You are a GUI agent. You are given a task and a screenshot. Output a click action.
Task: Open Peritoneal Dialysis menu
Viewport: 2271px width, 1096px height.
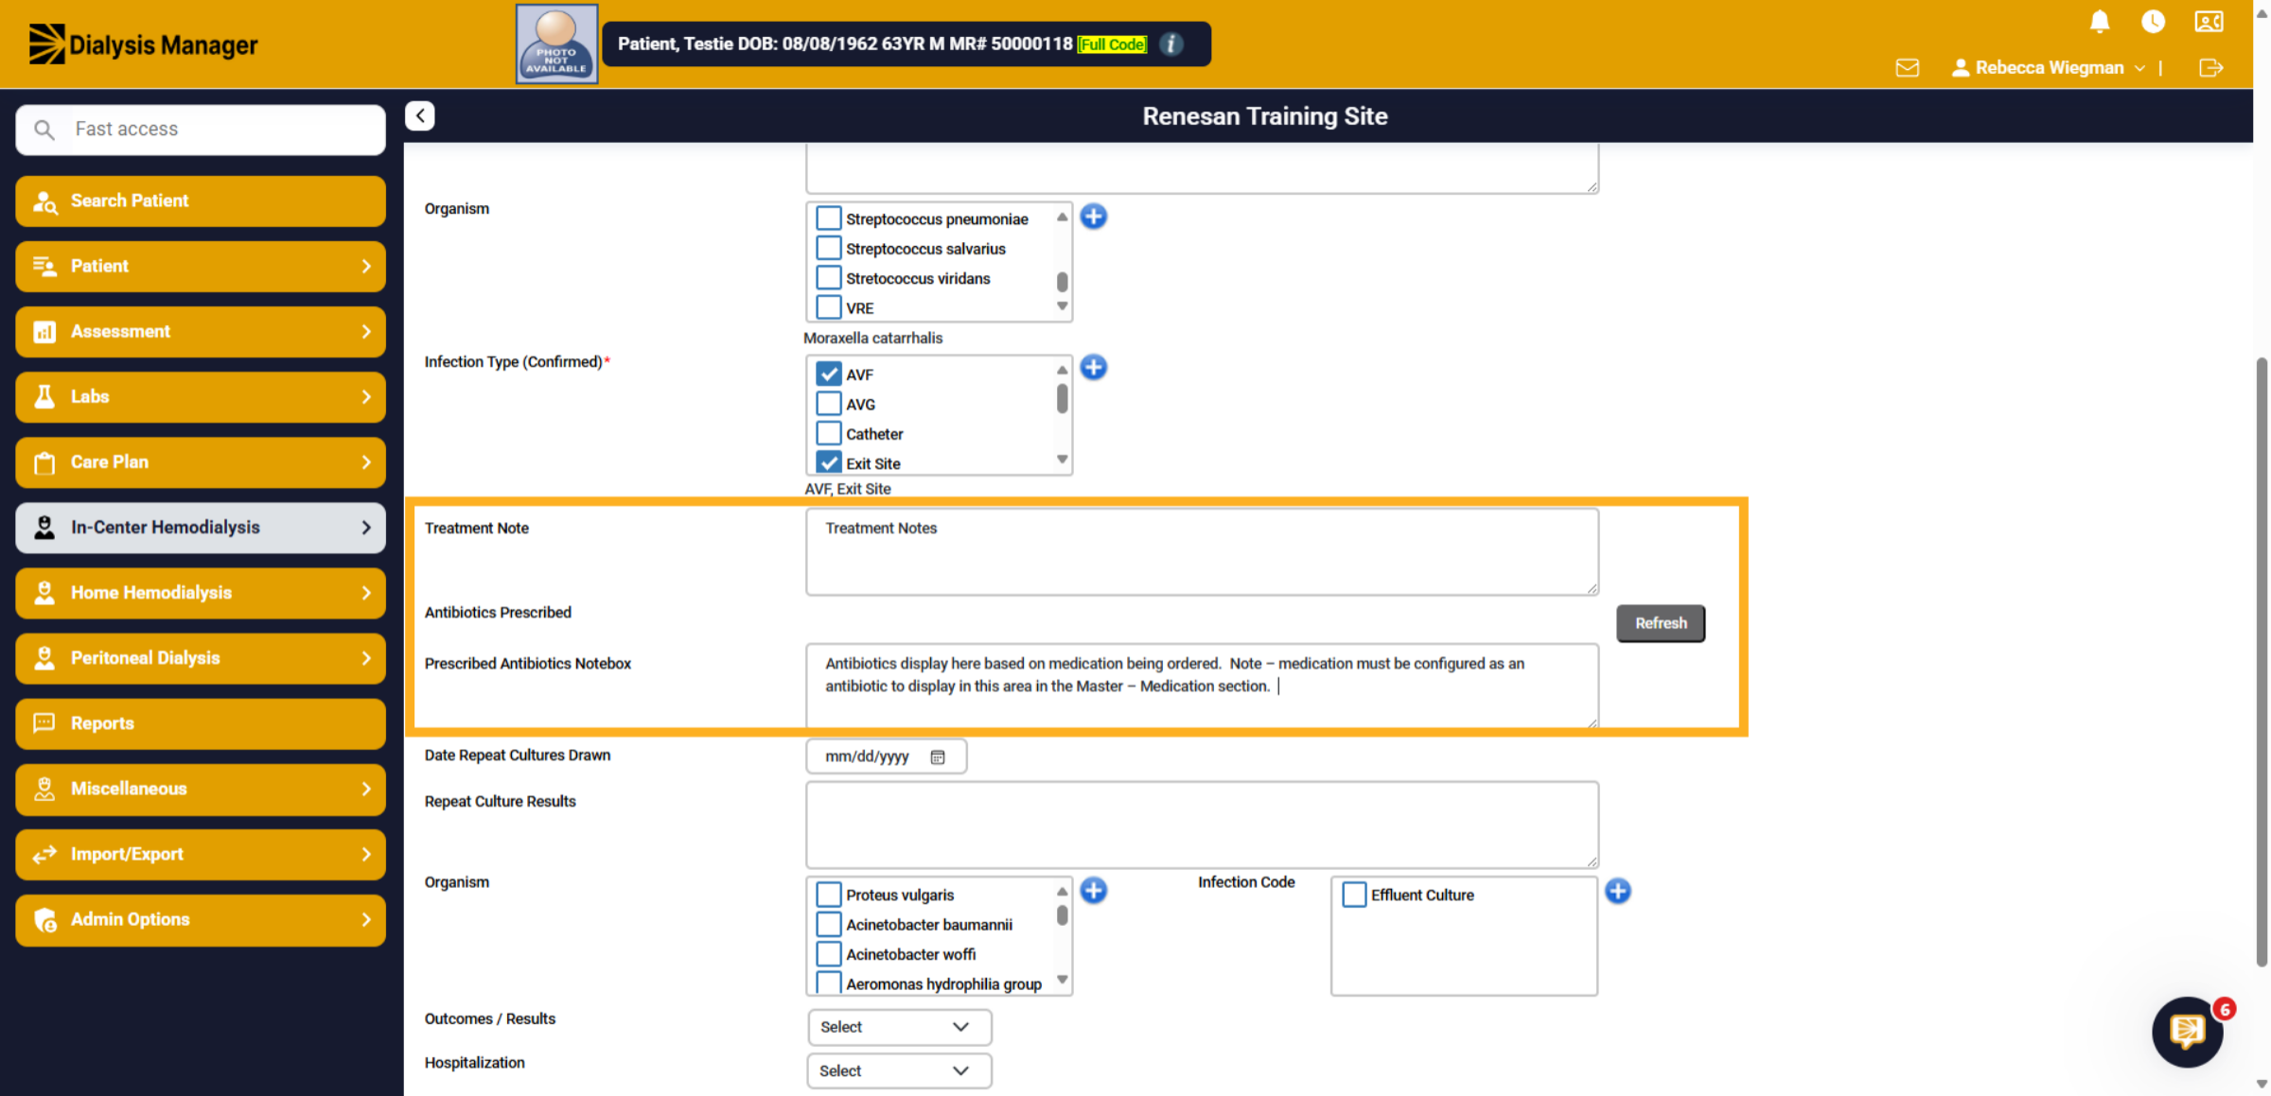(201, 658)
